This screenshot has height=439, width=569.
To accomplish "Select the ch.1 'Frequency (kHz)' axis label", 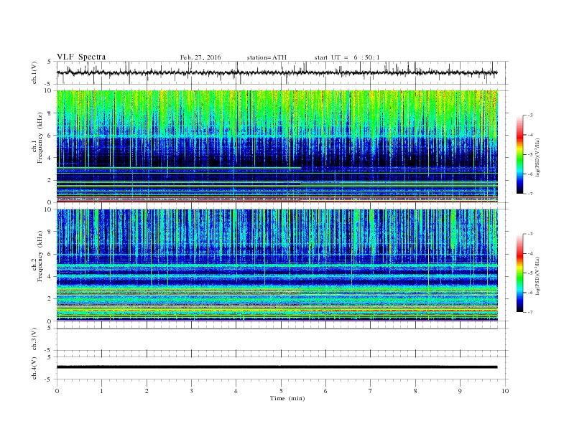I will [40, 138].
